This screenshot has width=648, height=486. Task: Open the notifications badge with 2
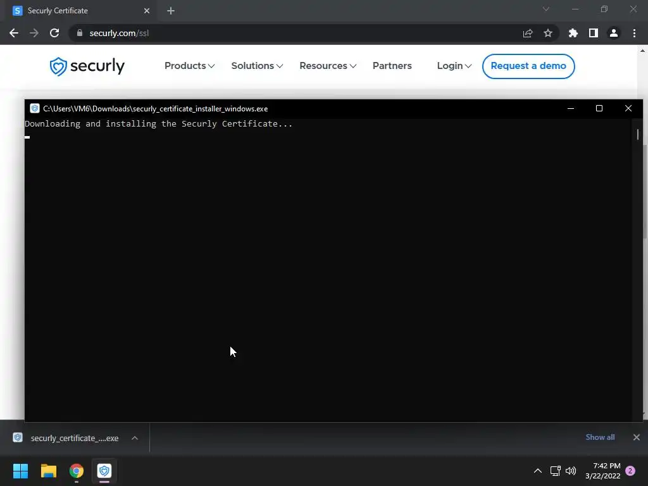pos(630,471)
